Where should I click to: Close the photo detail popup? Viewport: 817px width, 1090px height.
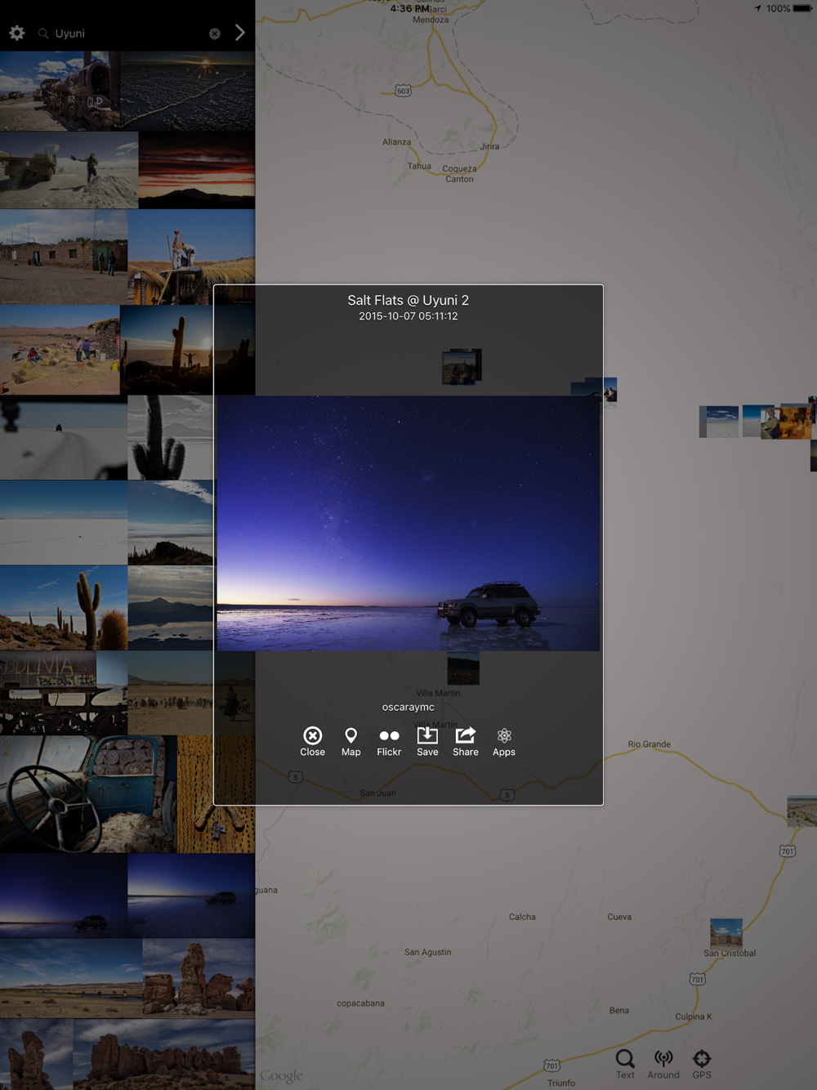tap(312, 741)
